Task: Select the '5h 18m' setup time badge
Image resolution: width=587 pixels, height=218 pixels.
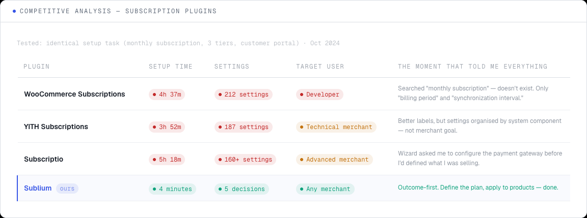Action: tap(167, 160)
